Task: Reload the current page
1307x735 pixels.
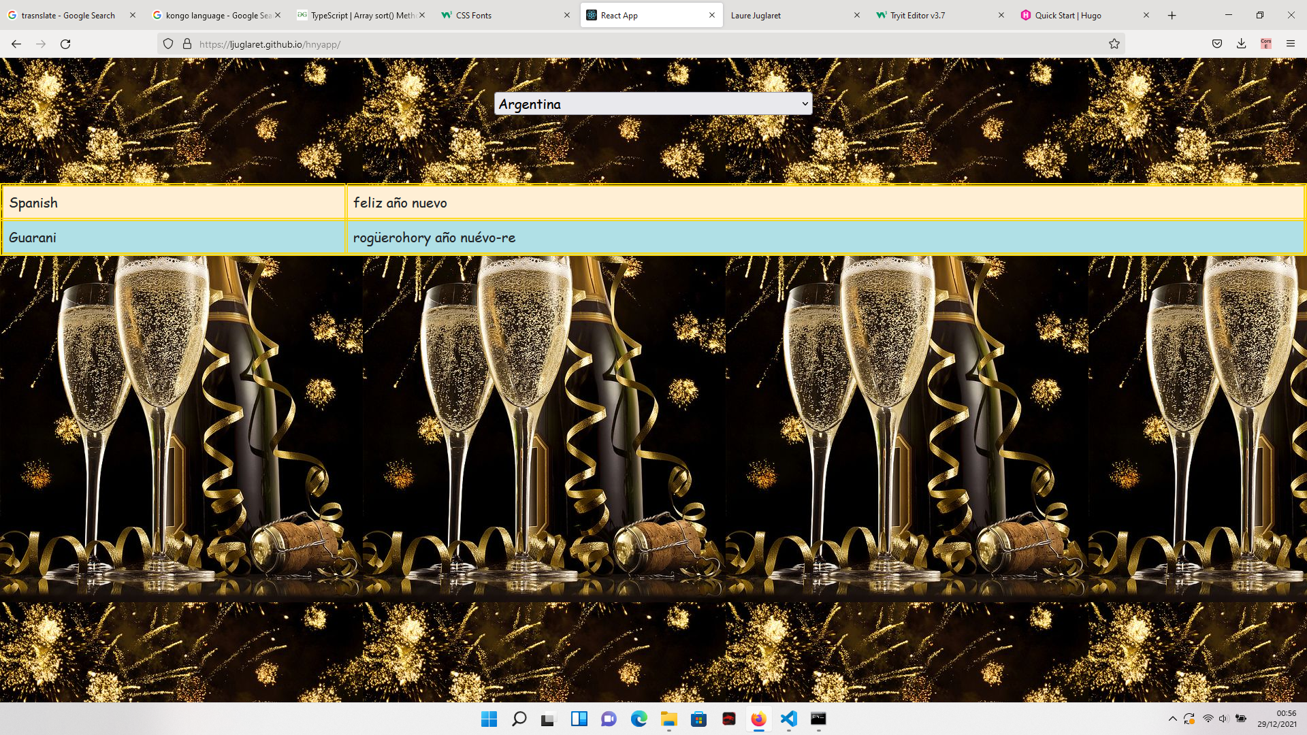Action: click(x=65, y=44)
